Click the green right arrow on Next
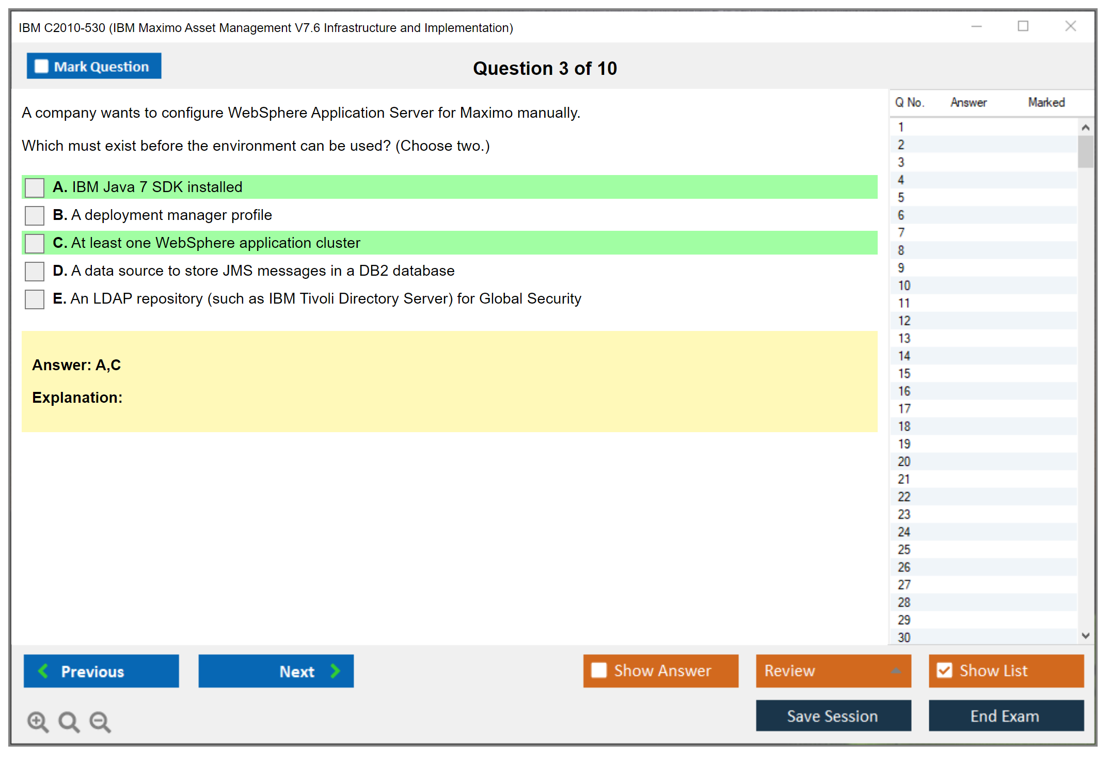The image size is (1110, 759). (335, 671)
